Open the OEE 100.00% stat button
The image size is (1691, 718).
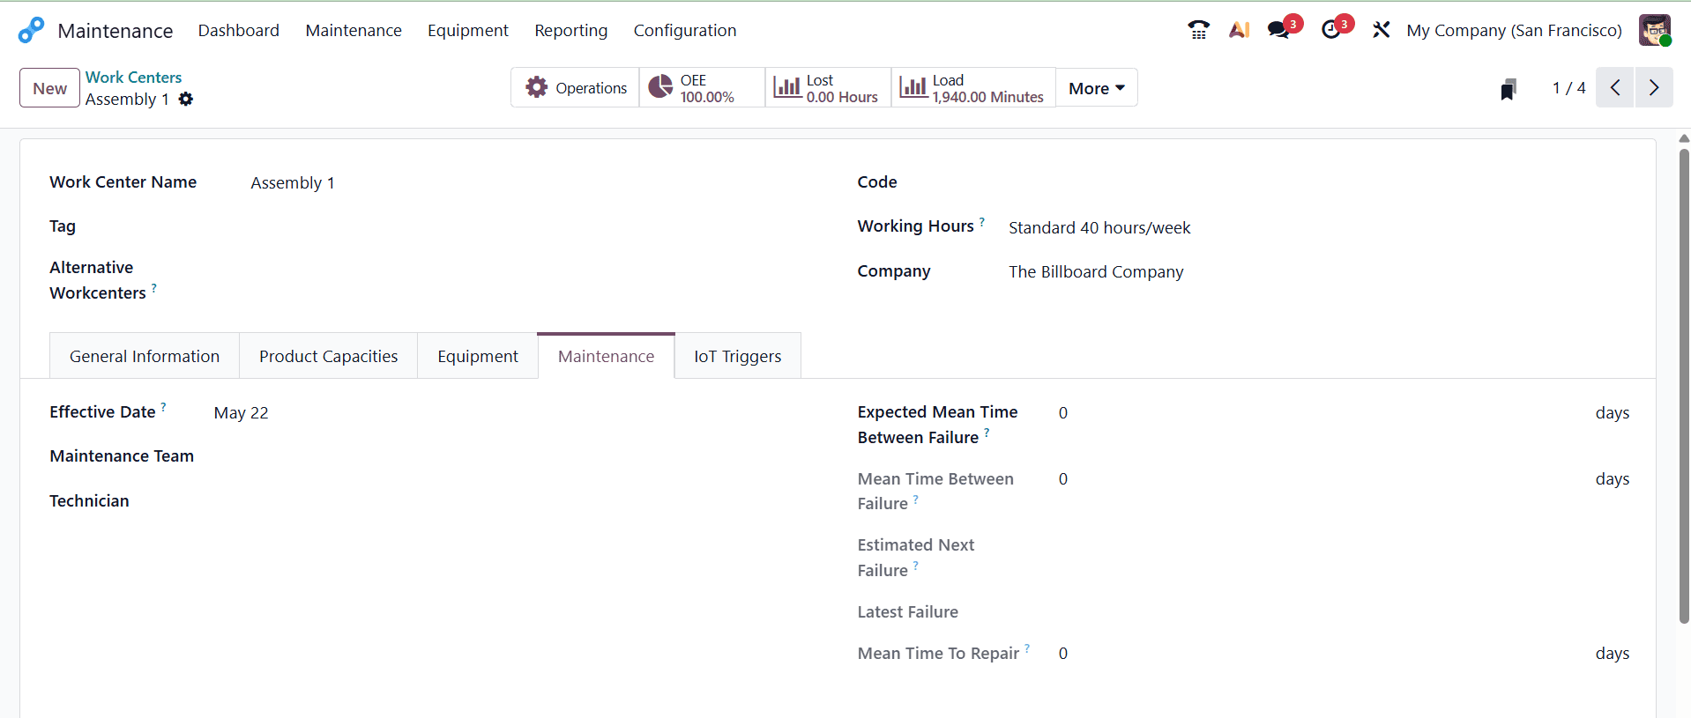(x=702, y=88)
